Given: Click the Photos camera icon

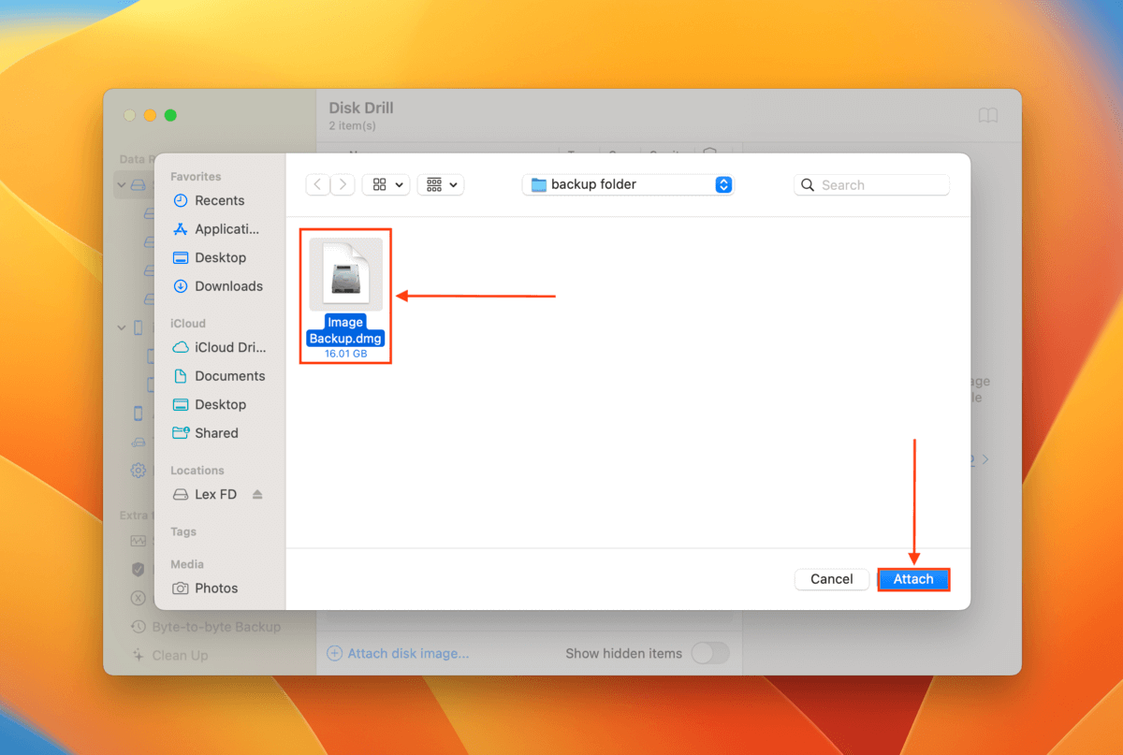Looking at the screenshot, I should click(x=181, y=588).
